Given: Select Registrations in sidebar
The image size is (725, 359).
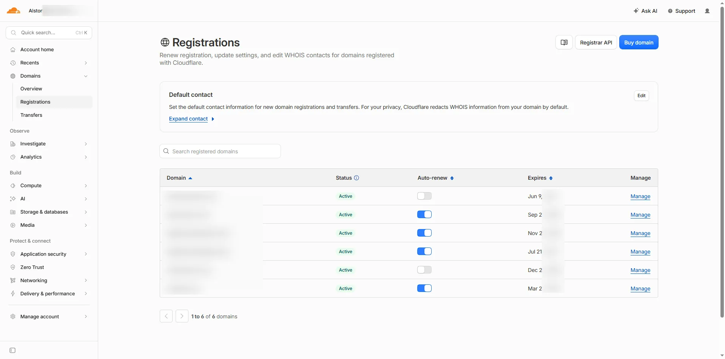Looking at the screenshot, I should point(54,102).
